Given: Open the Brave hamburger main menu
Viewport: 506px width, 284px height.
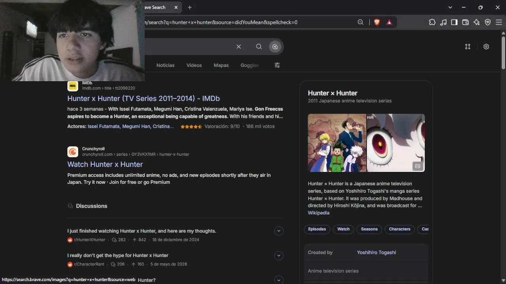Looking at the screenshot, I should (x=498, y=22).
